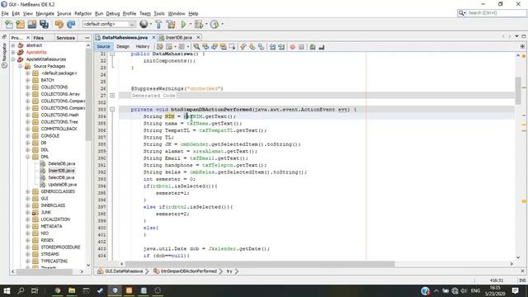
Task: Expand the GUI package node
Action: pos(27,198)
